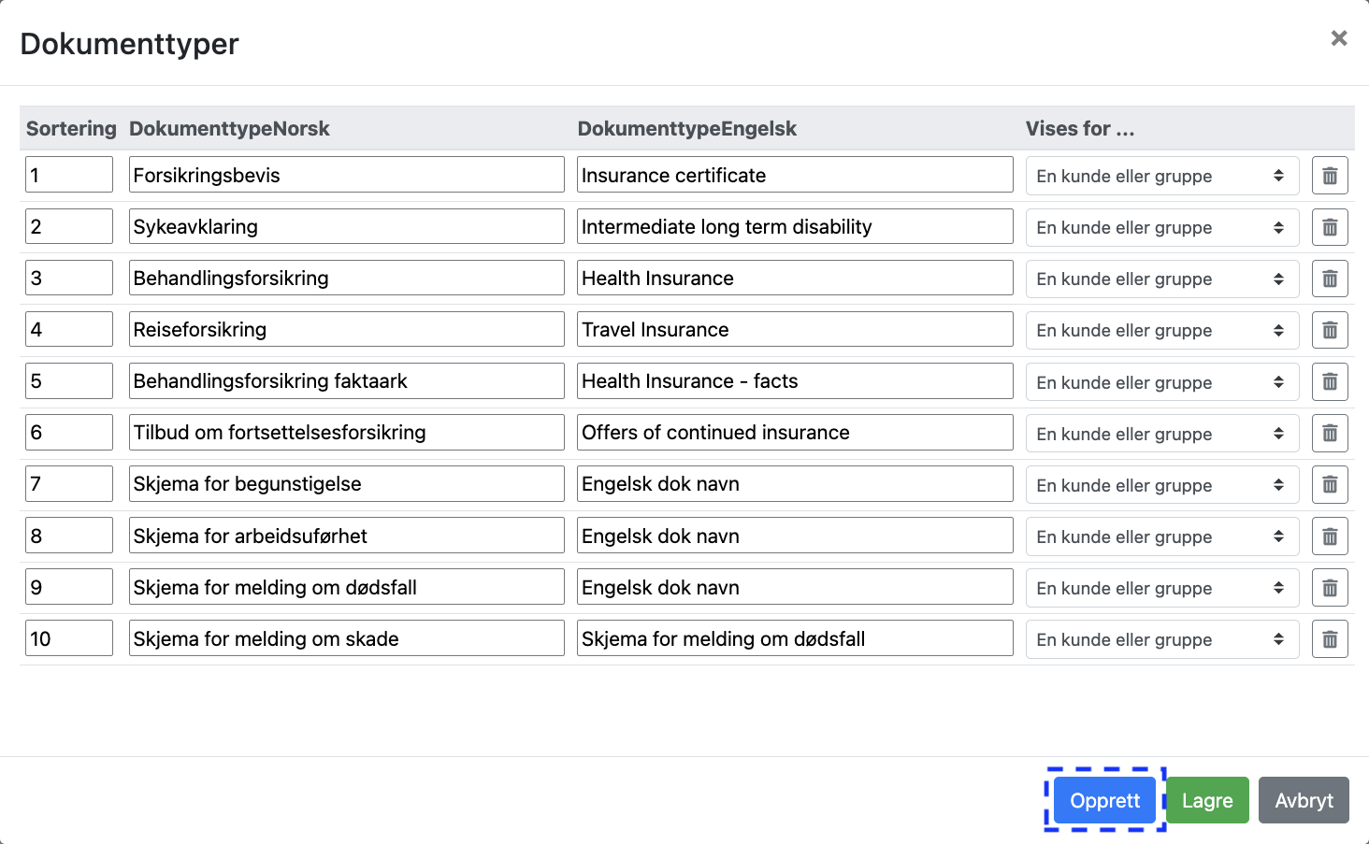Expand 'Vises for' dropdown in Behandlingsforsikring row

(x=1161, y=279)
